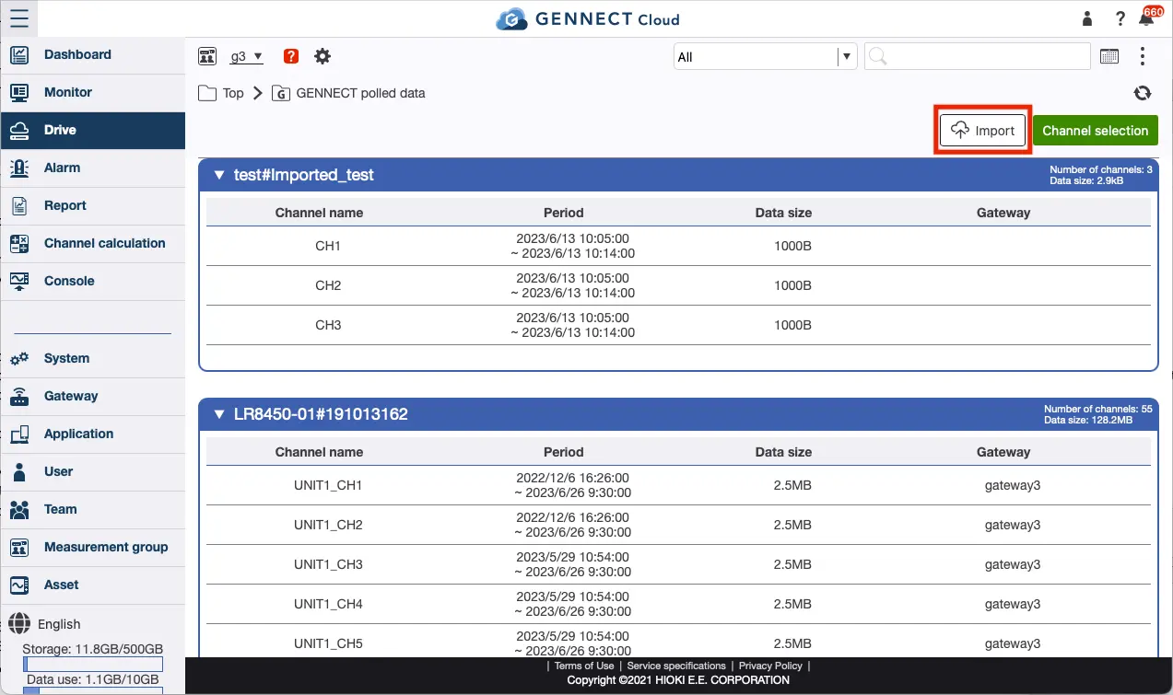
Task: Open the vertical three-dot options menu
Action: point(1142,55)
